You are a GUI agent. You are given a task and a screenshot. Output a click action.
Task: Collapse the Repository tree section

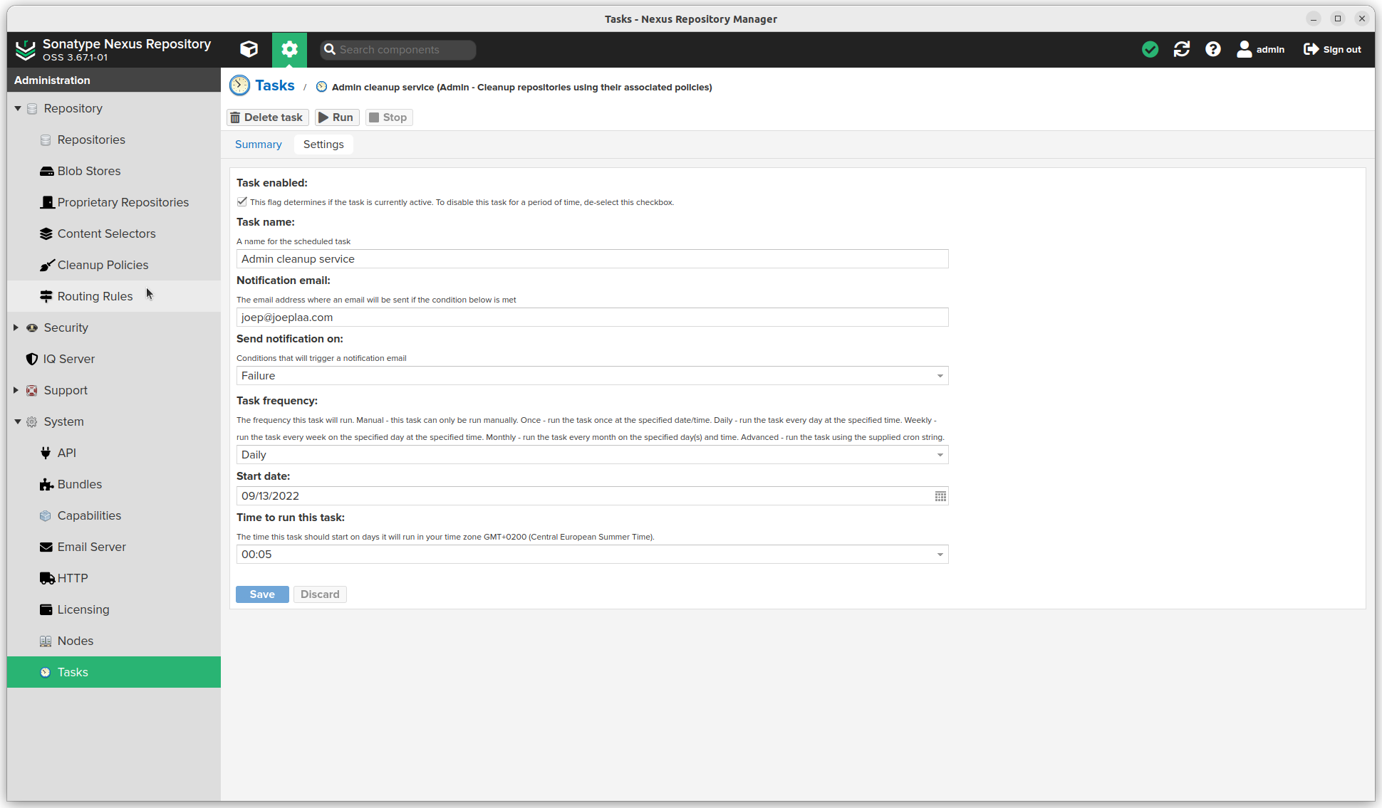pyautogui.click(x=18, y=108)
